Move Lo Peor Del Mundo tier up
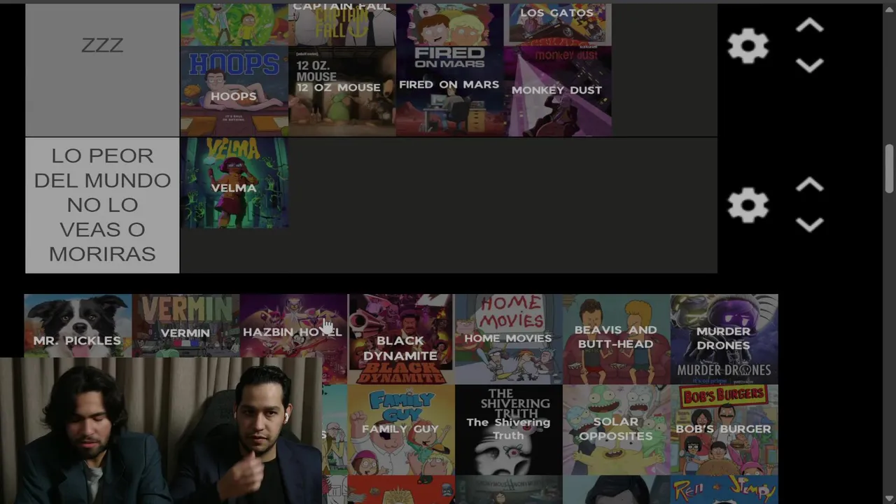Viewport: 896px width, 504px height. pyautogui.click(x=809, y=185)
